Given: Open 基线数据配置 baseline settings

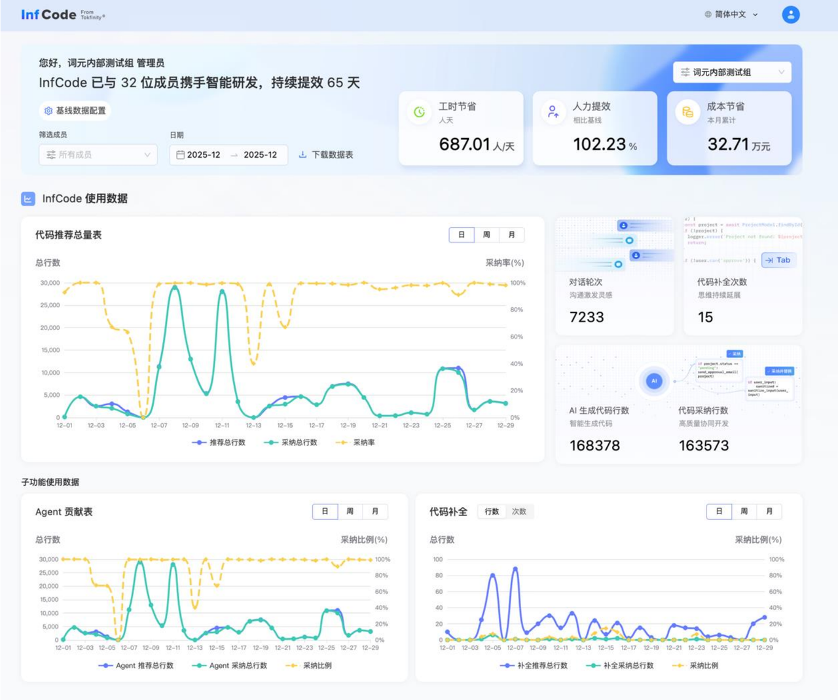Looking at the screenshot, I should (75, 111).
